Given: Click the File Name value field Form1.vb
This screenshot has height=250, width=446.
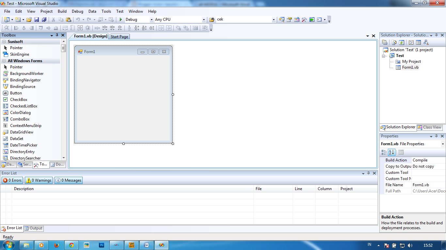Looking at the screenshot, I should point(429,185).
